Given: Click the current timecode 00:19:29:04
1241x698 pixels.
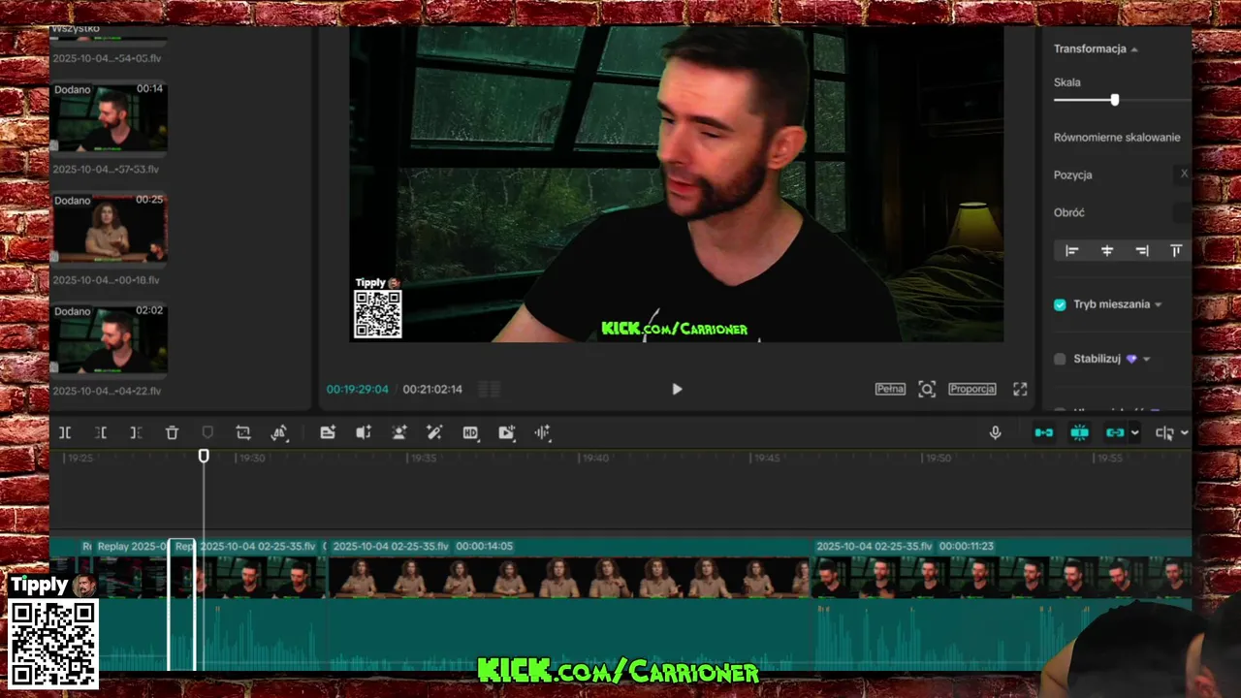Looking at the screenshot, I should [357, 389].
